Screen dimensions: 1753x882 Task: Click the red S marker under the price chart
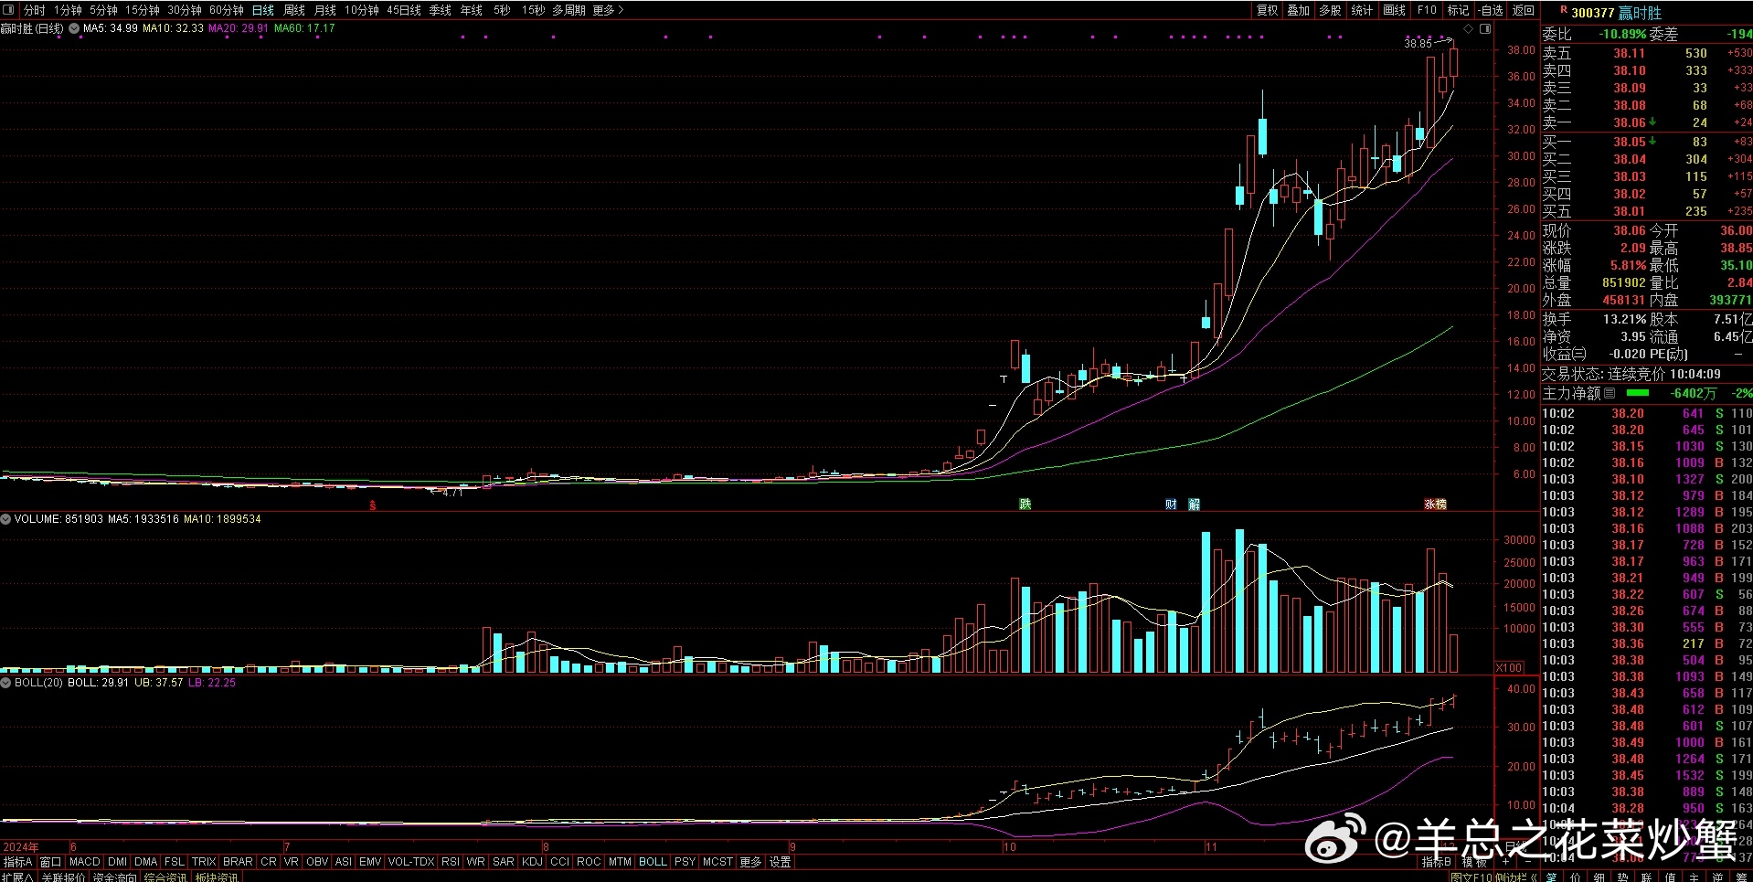pyautogui.click(x=372, y=505)
